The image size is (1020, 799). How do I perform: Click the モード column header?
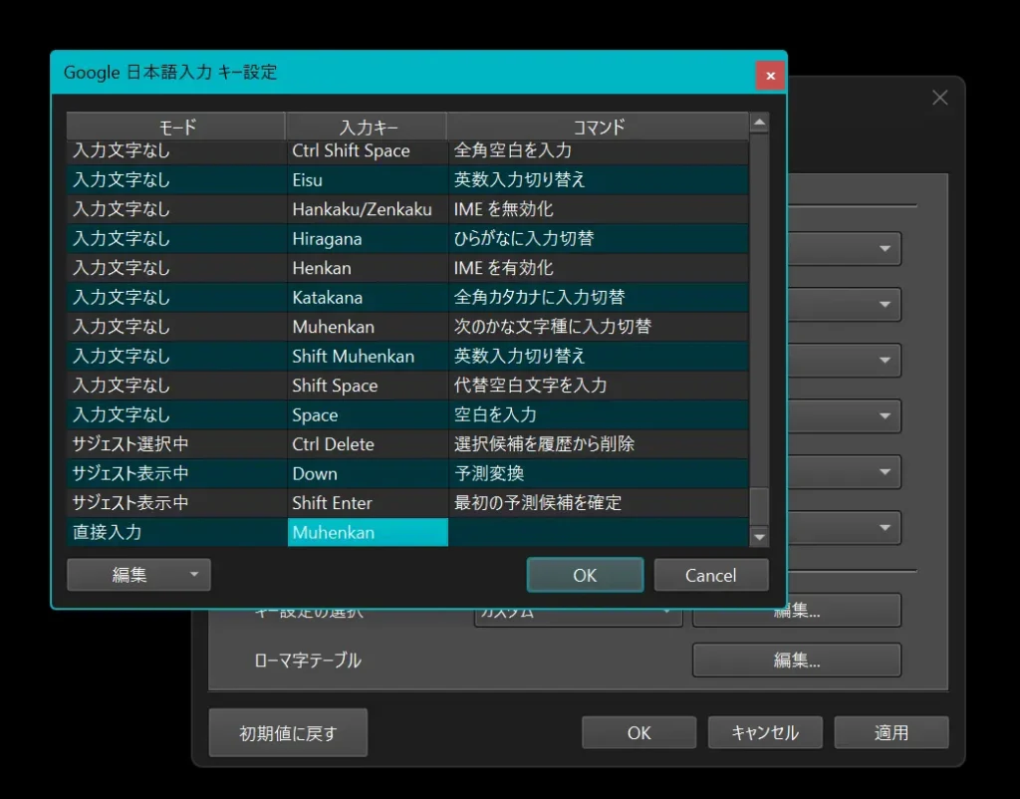[176, 127]
